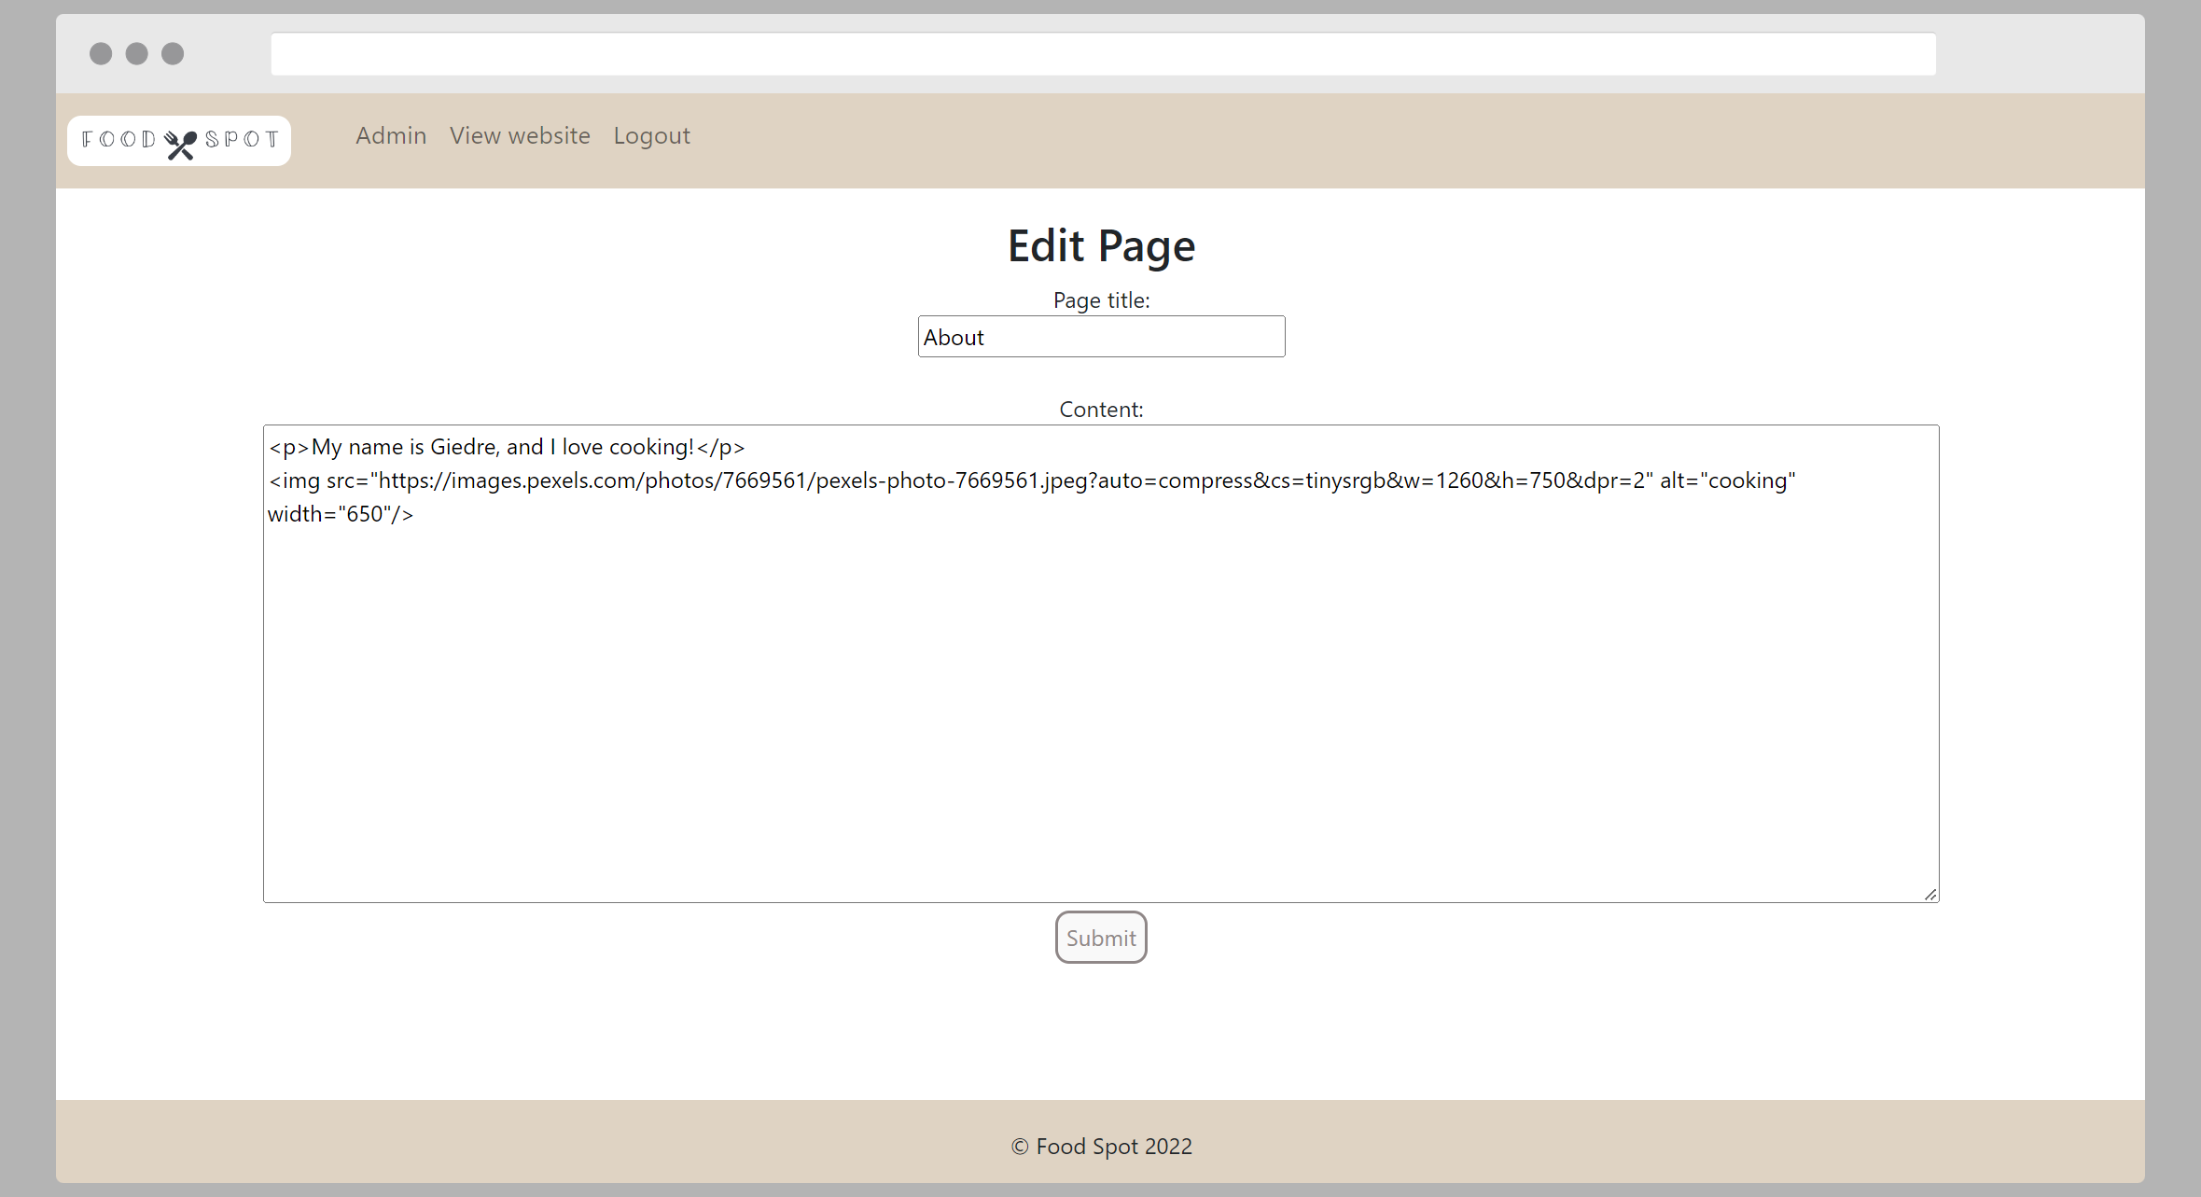The image size is (2201, 1197).
Task: Click the leftmost gray window dot
Action: pos(101,54)
